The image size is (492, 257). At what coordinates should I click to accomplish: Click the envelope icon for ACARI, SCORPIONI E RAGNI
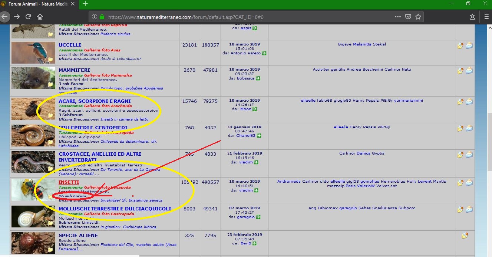click(x=469, y=102)
